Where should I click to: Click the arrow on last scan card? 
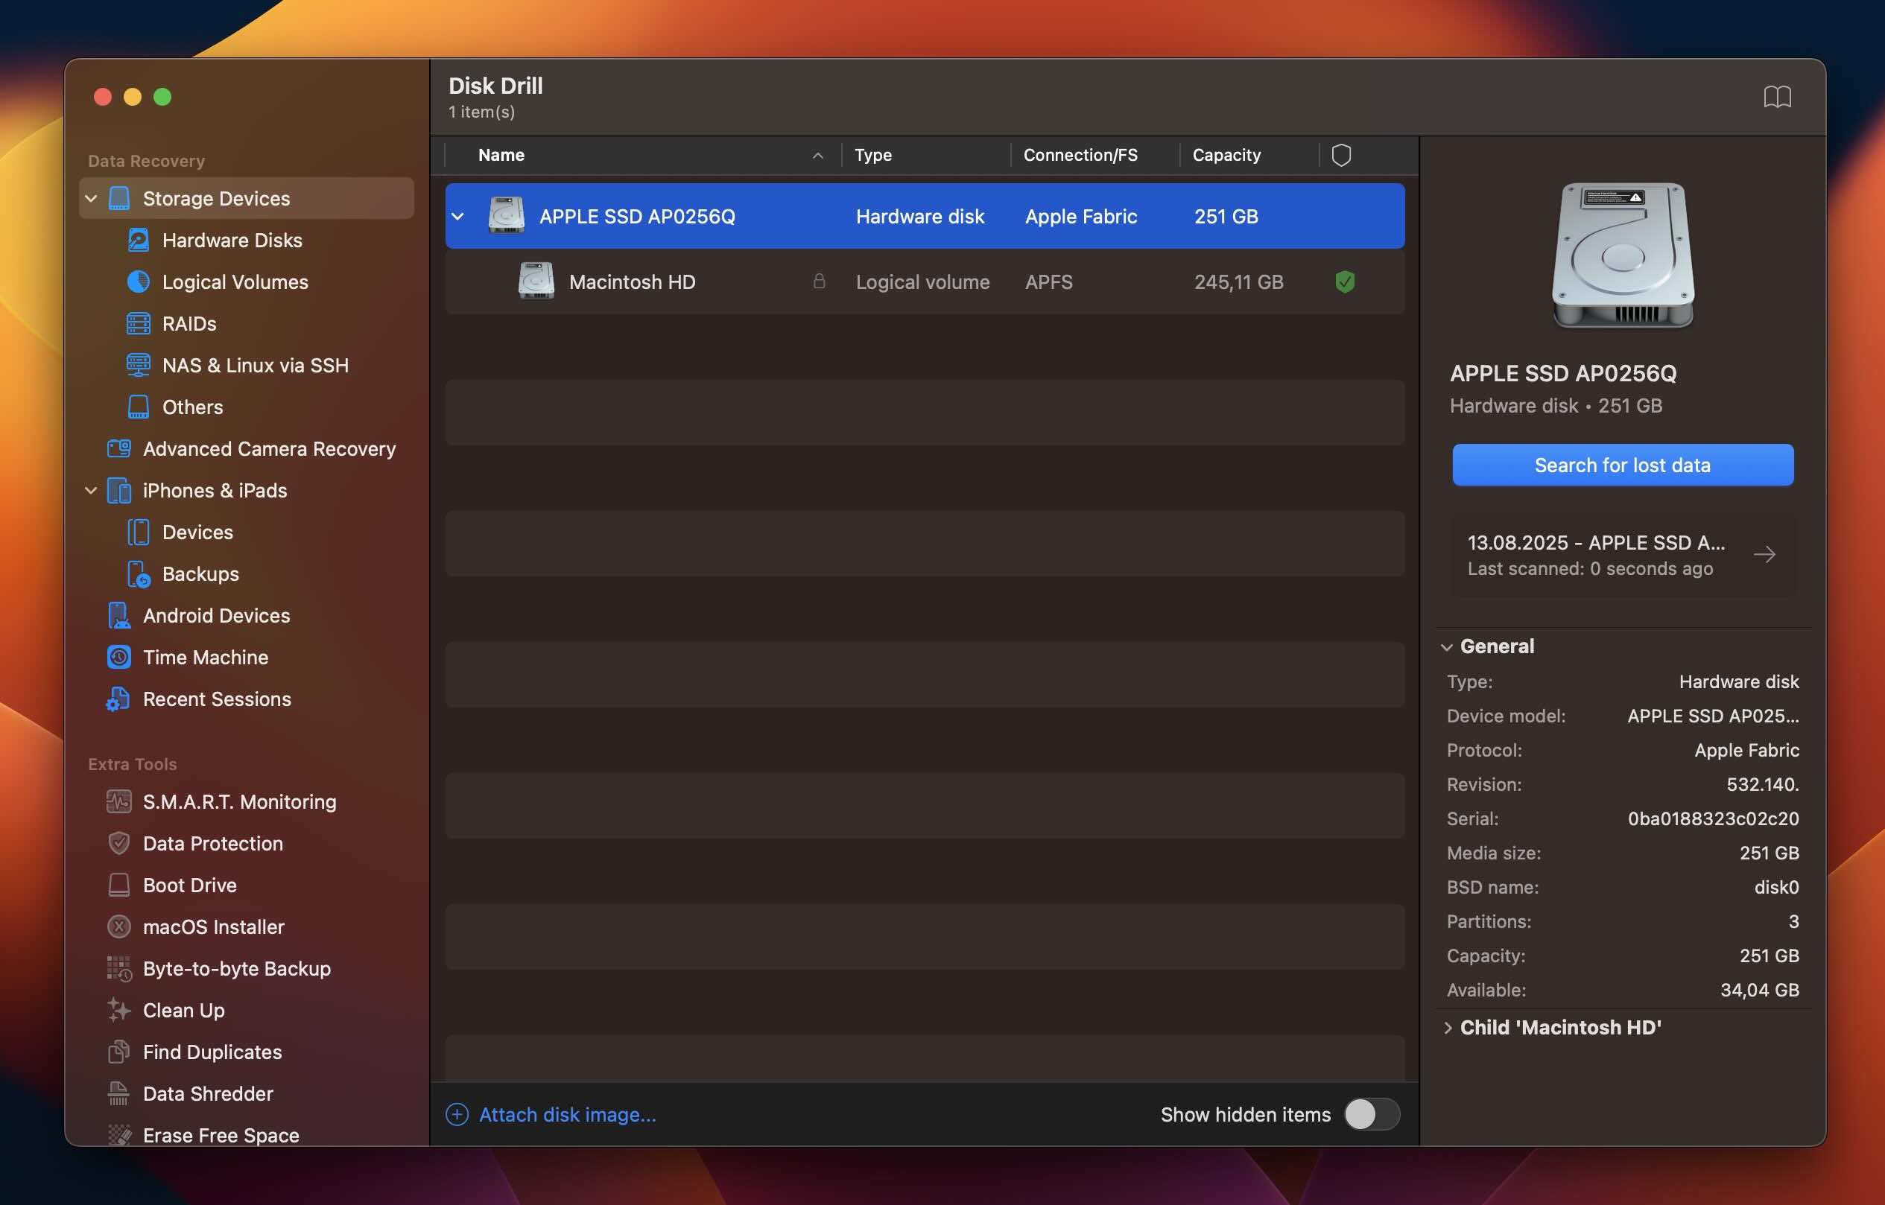(1764, 555)
